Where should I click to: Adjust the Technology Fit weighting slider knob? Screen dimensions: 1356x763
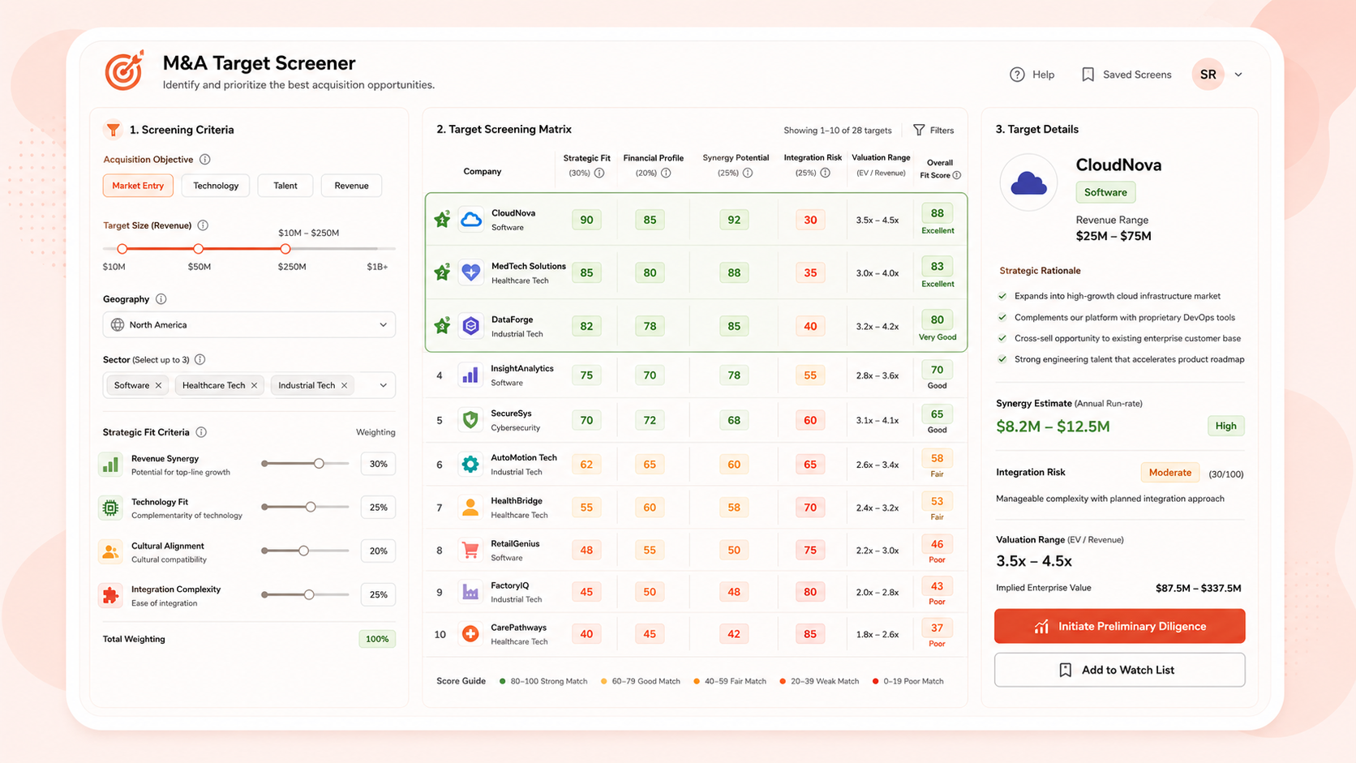(x=311, y=507)
